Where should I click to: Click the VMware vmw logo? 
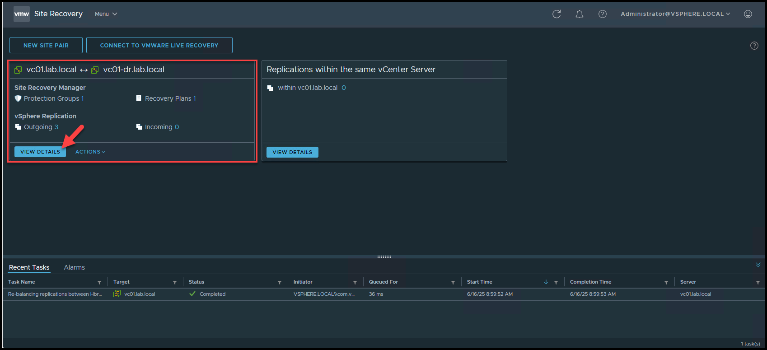(22, 14)
